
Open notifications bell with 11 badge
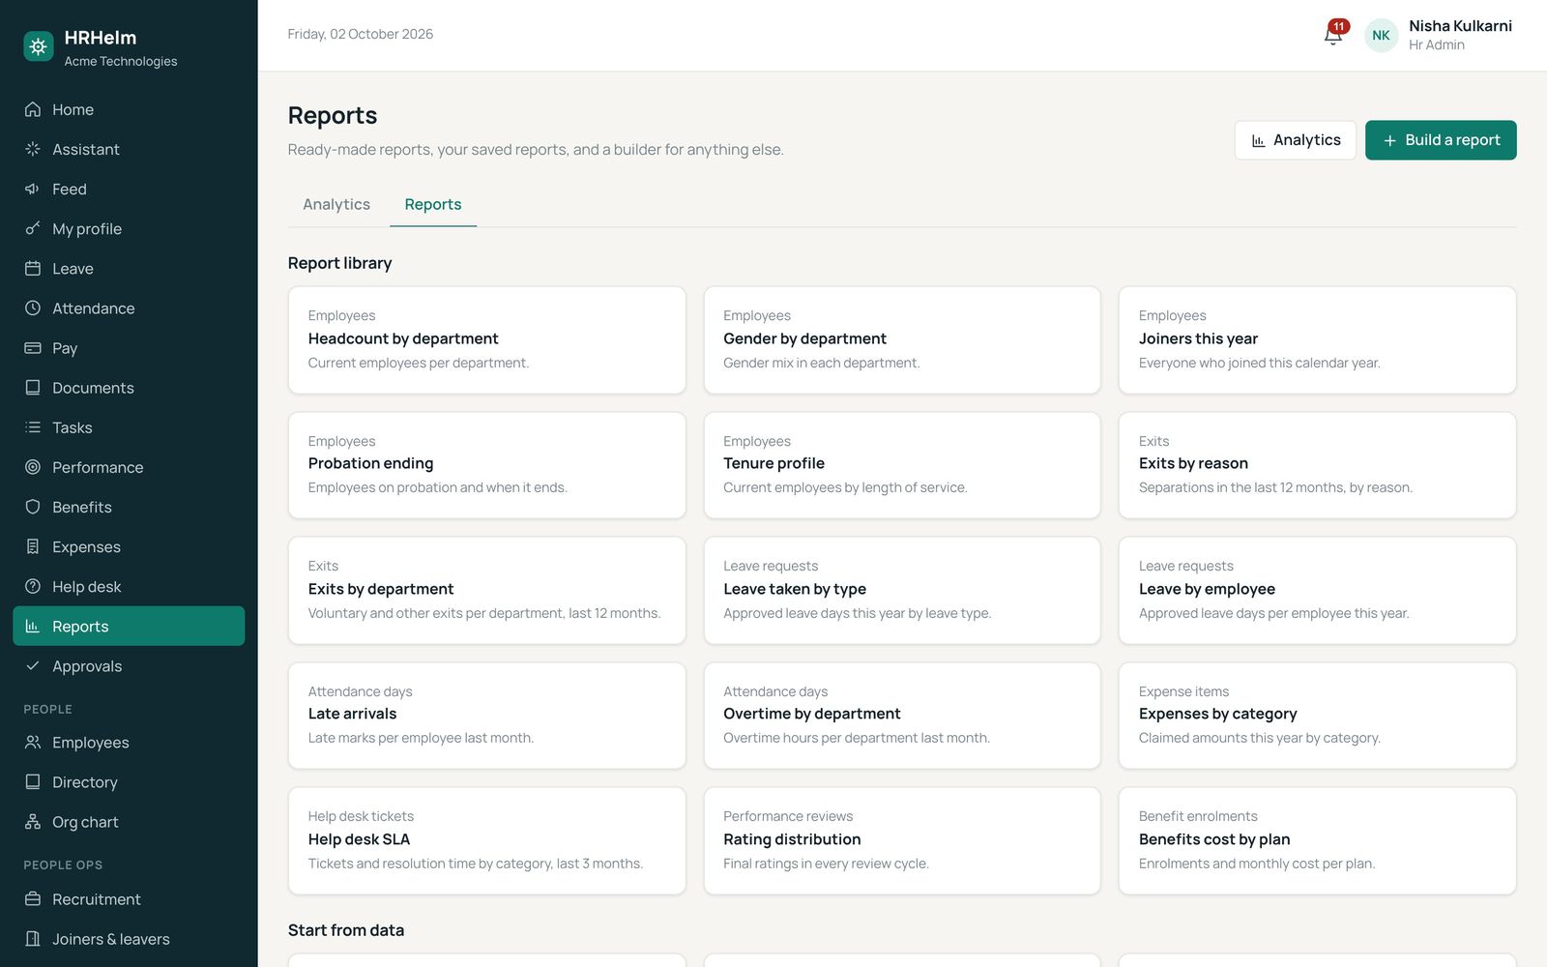click(1333, 35)
